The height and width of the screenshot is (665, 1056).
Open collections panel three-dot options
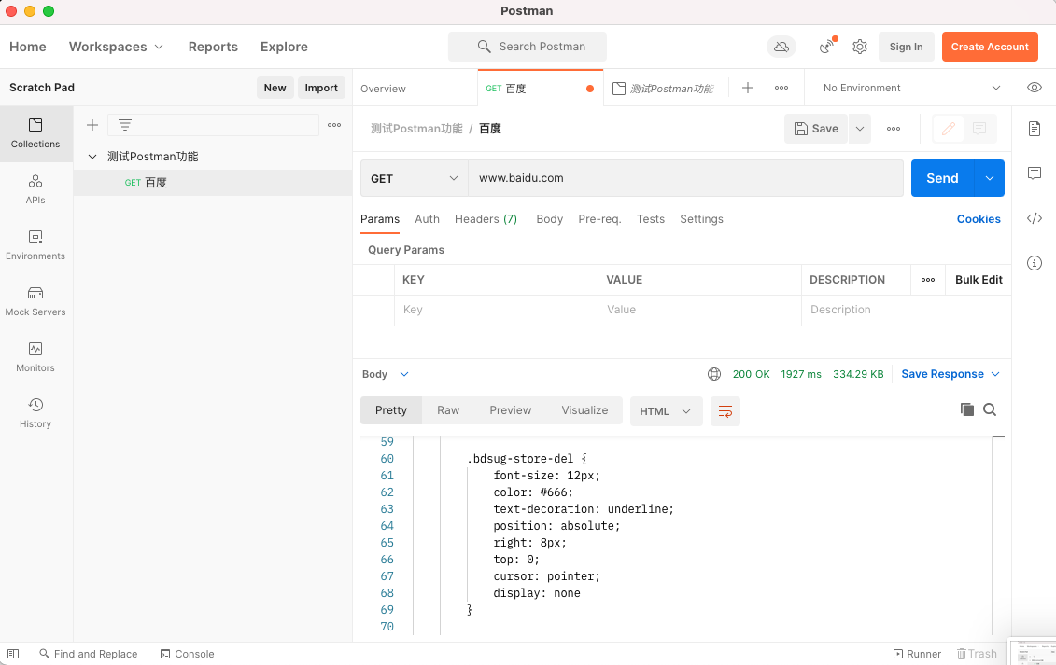334,125
